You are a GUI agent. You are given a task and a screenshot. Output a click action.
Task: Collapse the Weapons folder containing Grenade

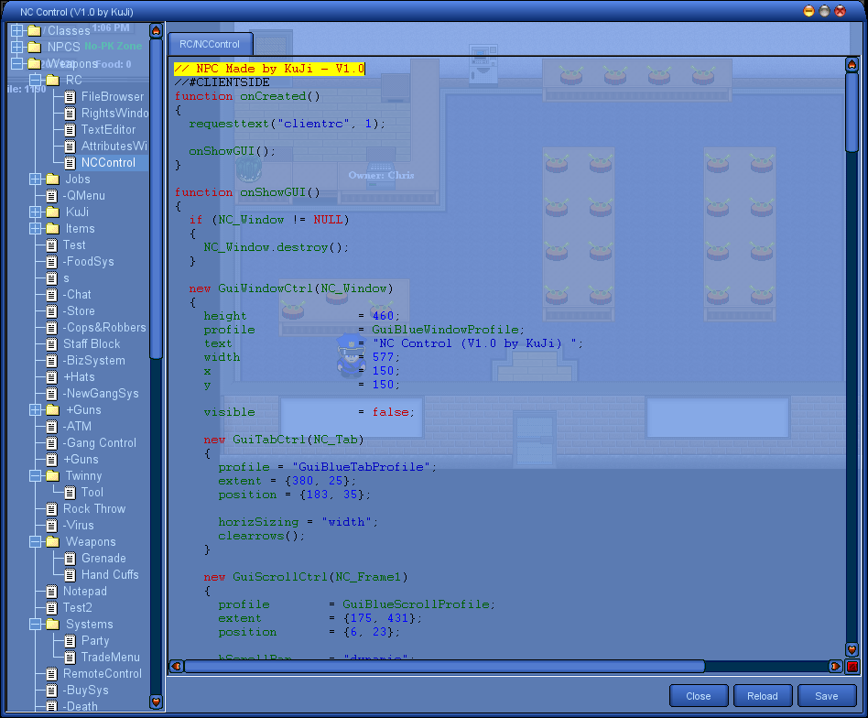click(36, 542)
